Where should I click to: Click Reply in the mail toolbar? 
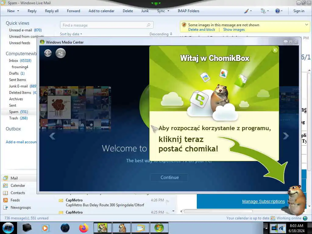point(32,11)
